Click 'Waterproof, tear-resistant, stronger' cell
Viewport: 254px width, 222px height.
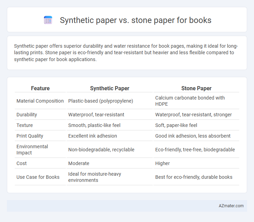pos(193,115)
